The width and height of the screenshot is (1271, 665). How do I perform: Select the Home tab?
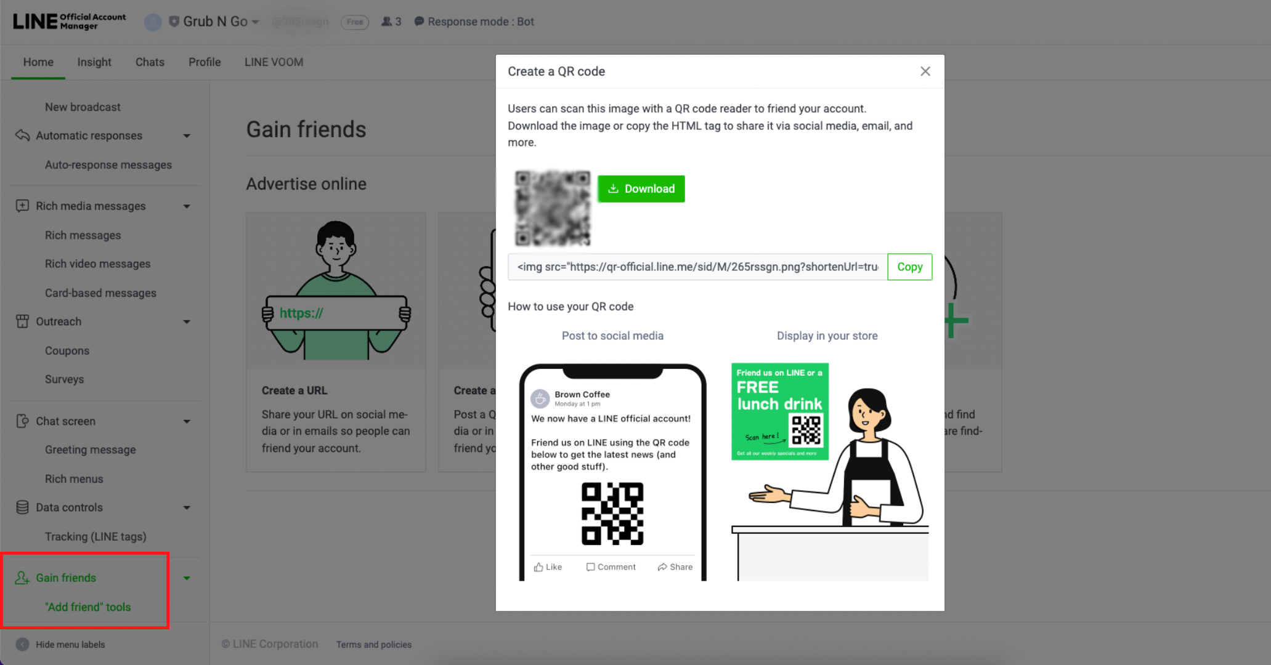point(39,62)
